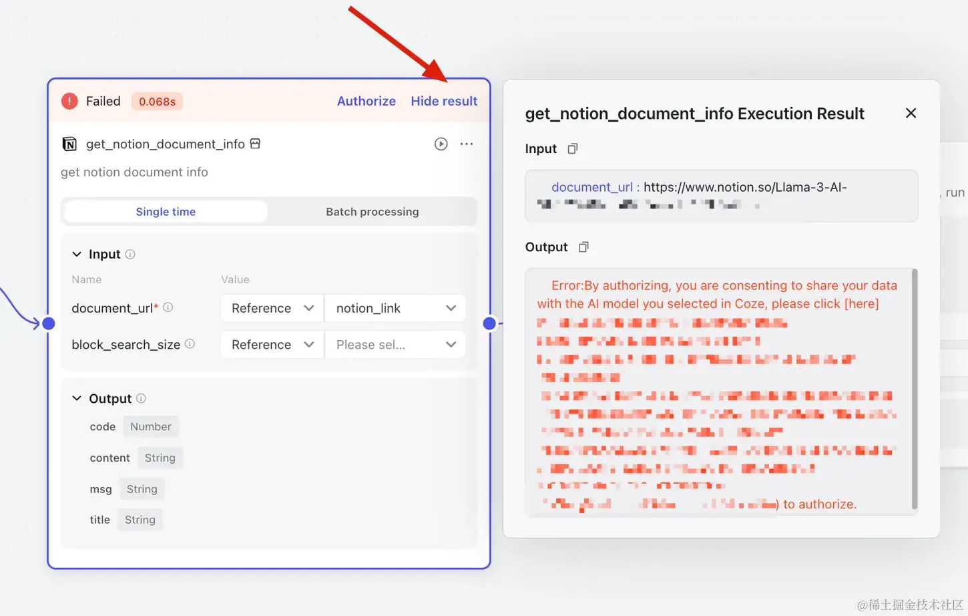
Task: Click Hide result link
Action: coord(444,101)
